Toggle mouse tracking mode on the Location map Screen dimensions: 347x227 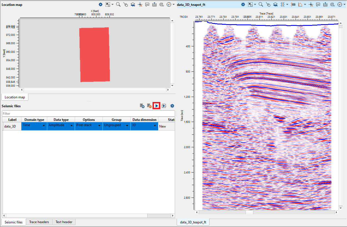125,4
